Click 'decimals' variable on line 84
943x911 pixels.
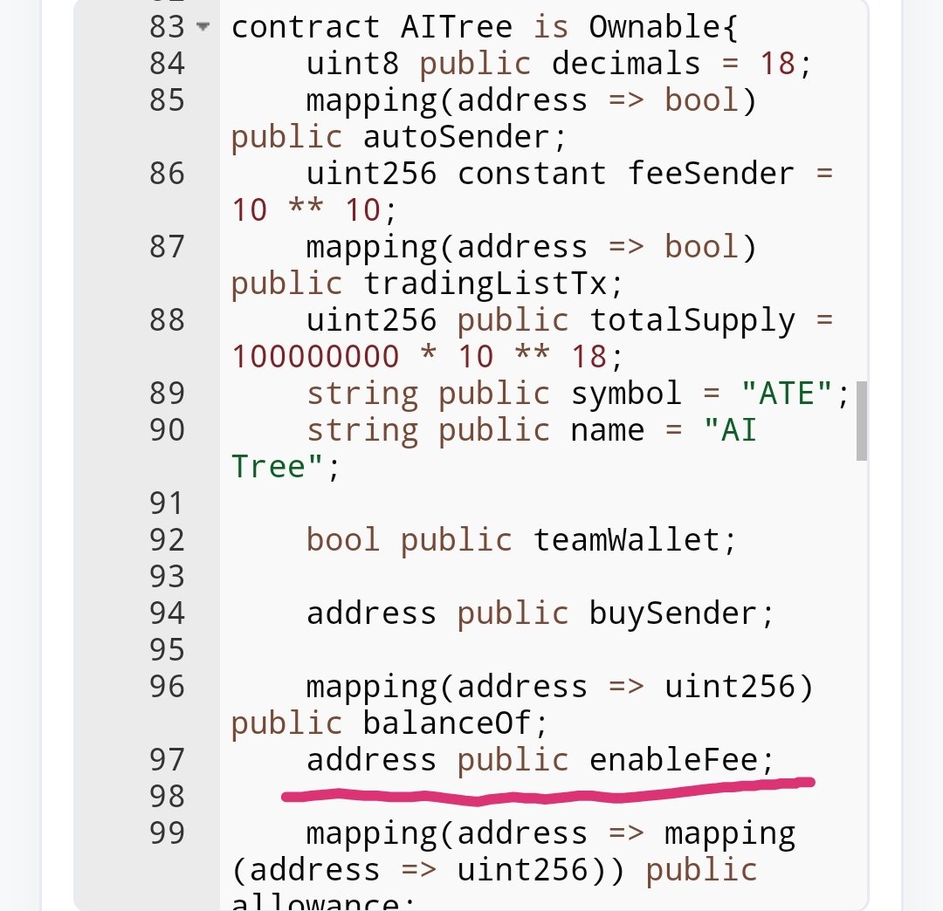(626, 64)
